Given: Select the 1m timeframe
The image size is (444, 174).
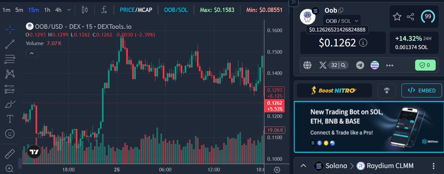Looking at the screenshot, I should click(6, 10).
